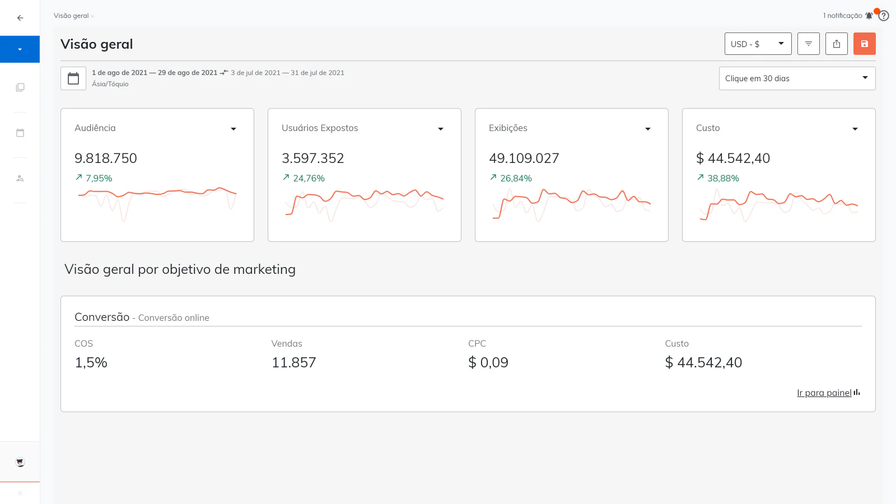Viewport: 896px width, 504px height.
Task: Click the share/export icon button
Action: 837,44
